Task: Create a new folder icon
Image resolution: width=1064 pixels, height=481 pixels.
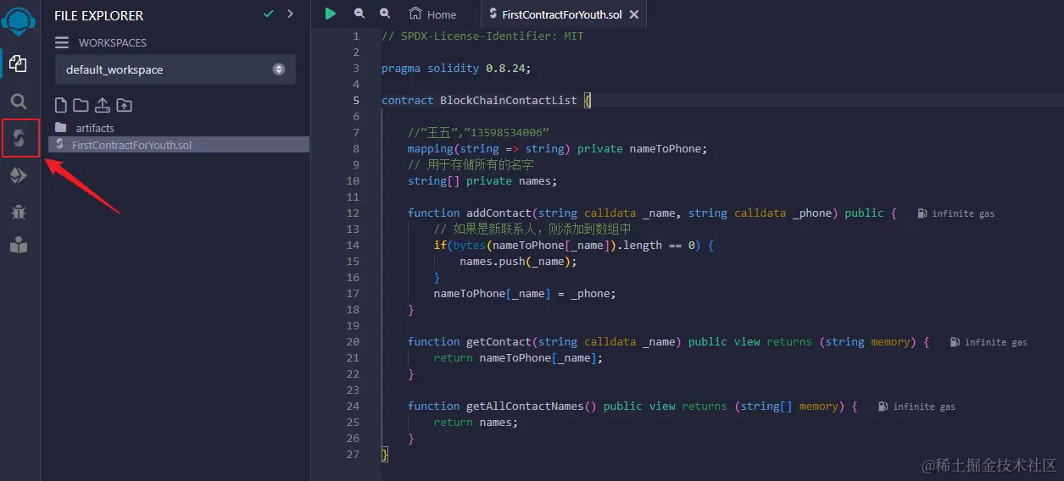Action: click(x=81, y=105)
